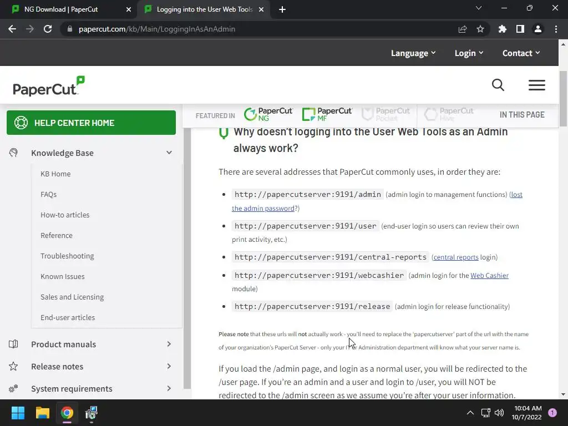Open the hamburger menu on PaperCut site
Screen dimensions: 568x426
coord(537,85)
